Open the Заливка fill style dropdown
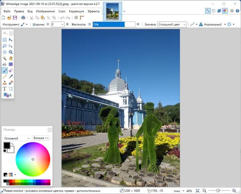 click(172, 24)
